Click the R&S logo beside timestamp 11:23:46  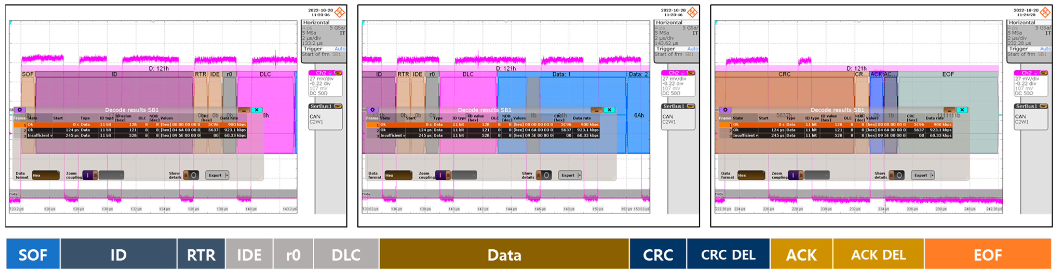click(x=693, y=12)
